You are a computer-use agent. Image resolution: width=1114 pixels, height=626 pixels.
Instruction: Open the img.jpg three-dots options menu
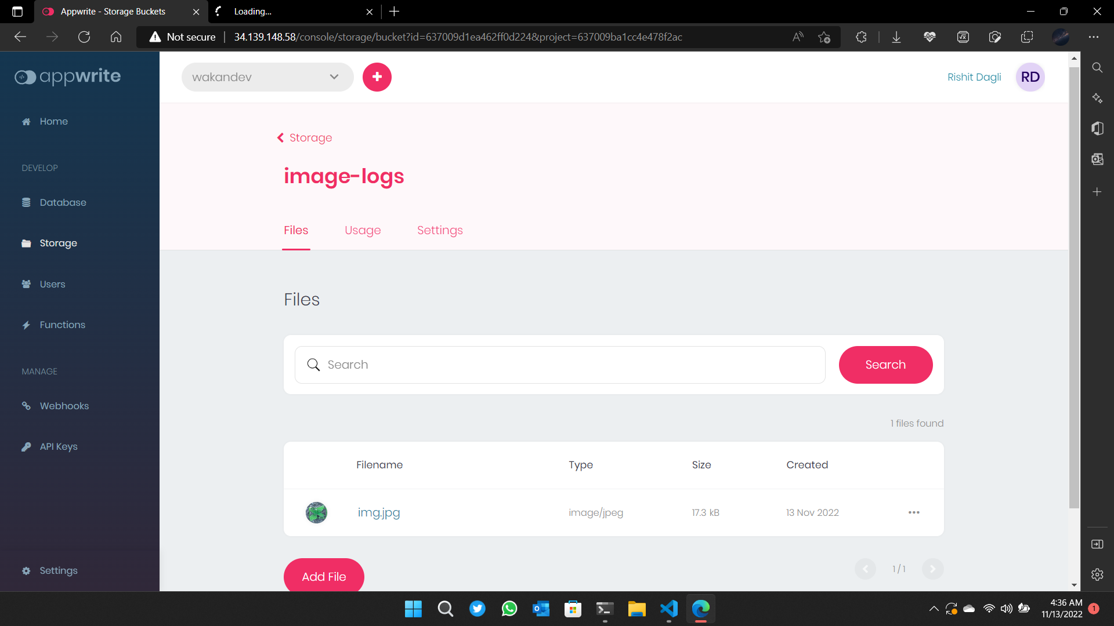[914, 512]
